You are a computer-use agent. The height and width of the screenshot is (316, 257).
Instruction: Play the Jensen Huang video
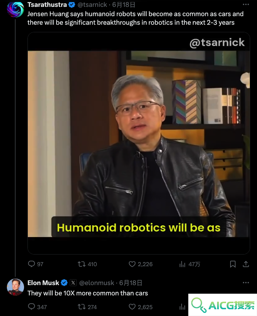pos(139,143)
